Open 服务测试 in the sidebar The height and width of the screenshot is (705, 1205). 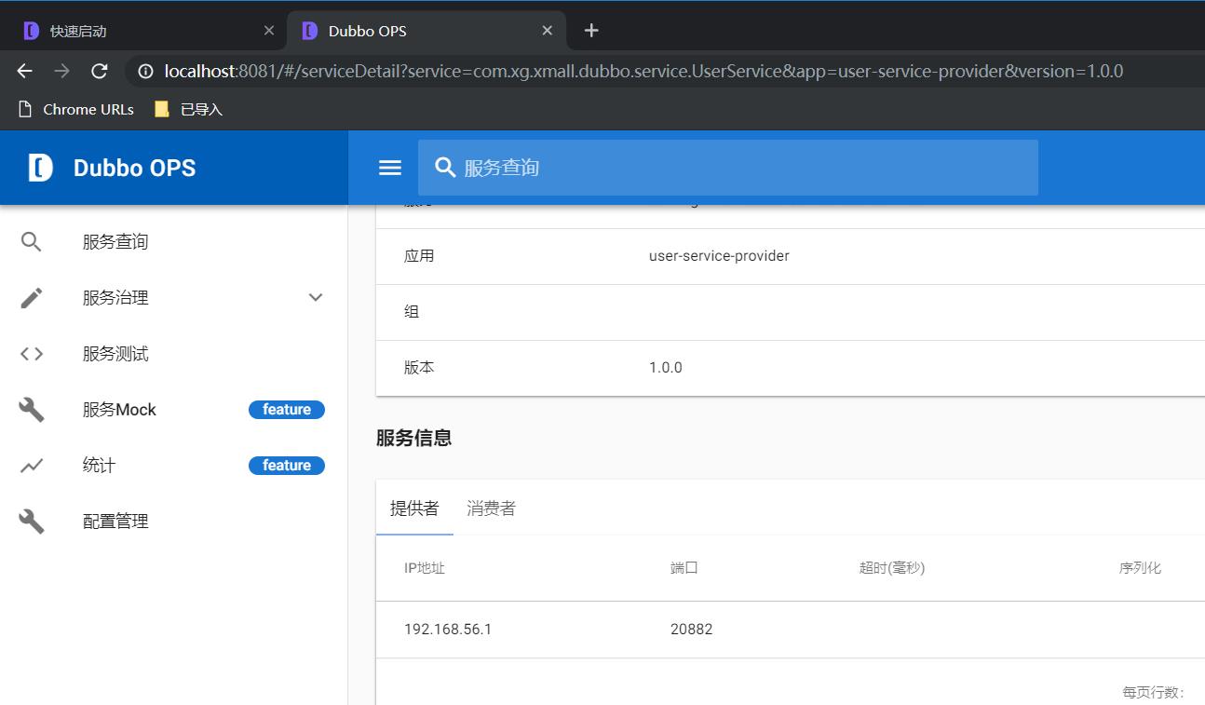pyautogui.click(x=115, y=354)
